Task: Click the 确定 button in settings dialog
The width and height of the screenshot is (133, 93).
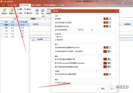Action: tap(103, 88)
